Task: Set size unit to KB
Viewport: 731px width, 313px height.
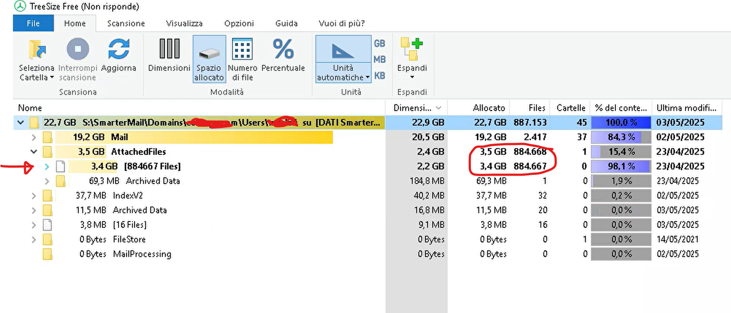Action: (380, 75)
